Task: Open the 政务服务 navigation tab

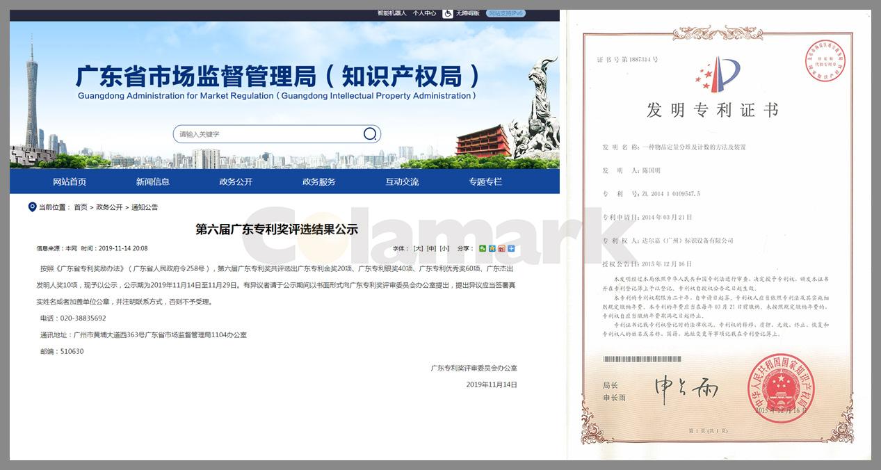Action: point(319,181)
